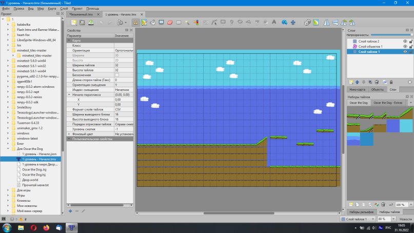Screen dimensions: 414x233
Task: Click the light cyan tile in tileset
Action: point(406,126)
